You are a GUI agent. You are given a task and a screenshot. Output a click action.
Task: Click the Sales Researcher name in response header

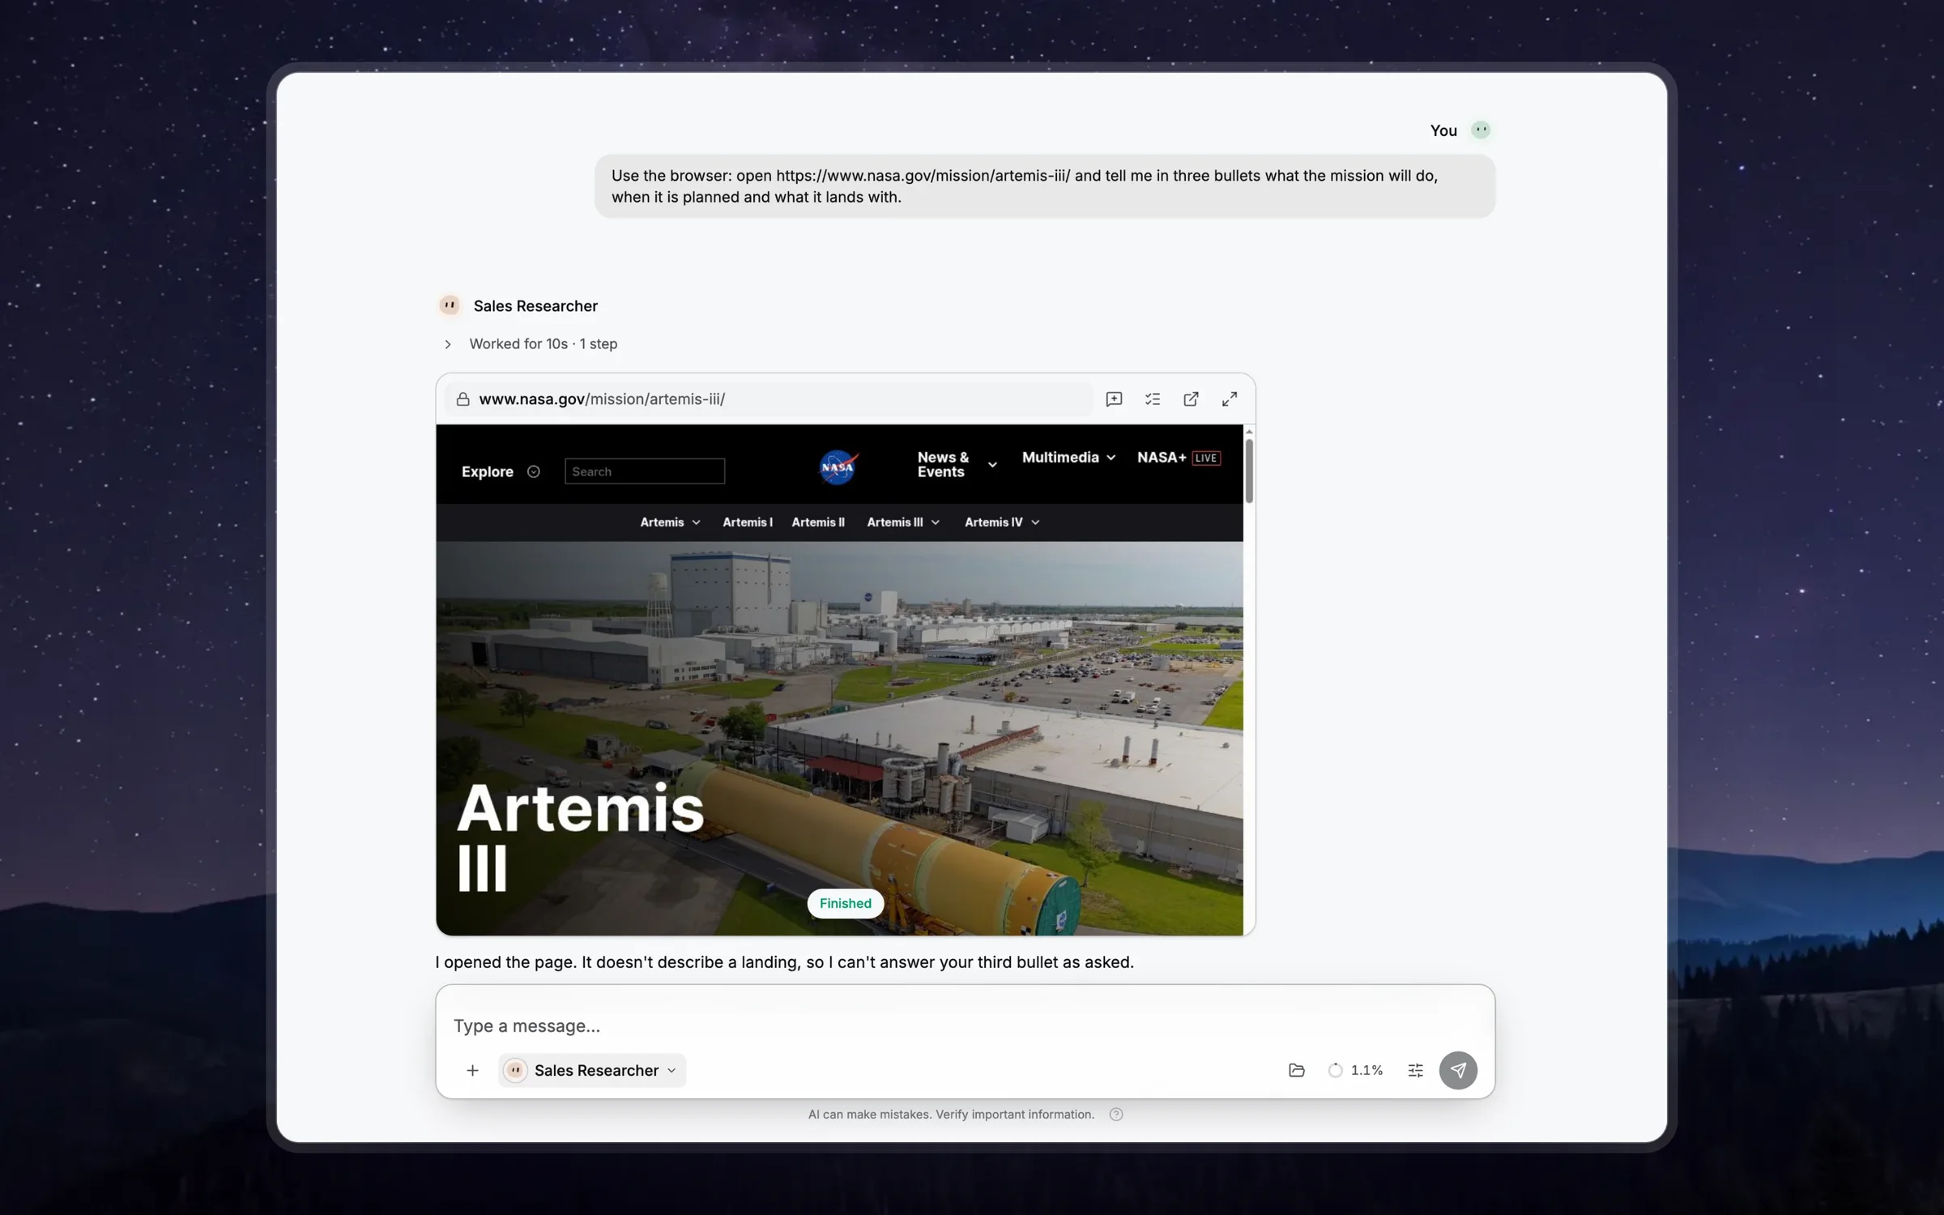pos(535,305)
